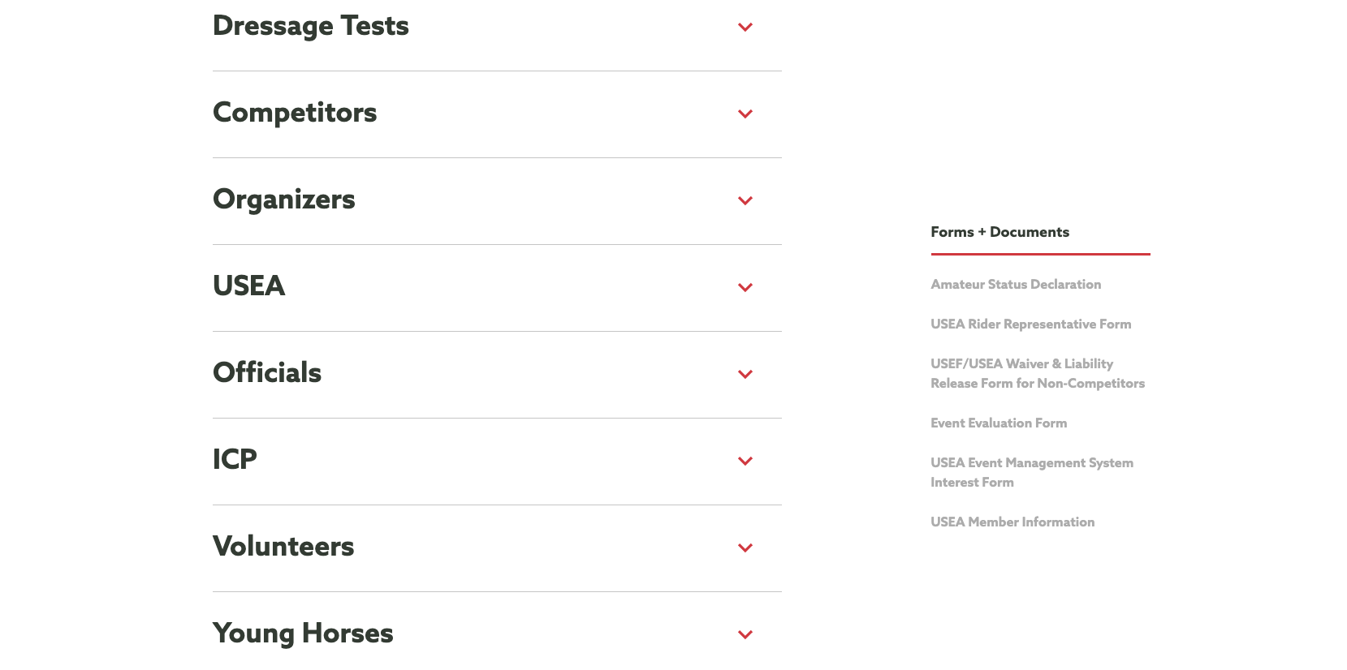
Task: Open the USEA Rider Representative Form
Action: 1030,324
